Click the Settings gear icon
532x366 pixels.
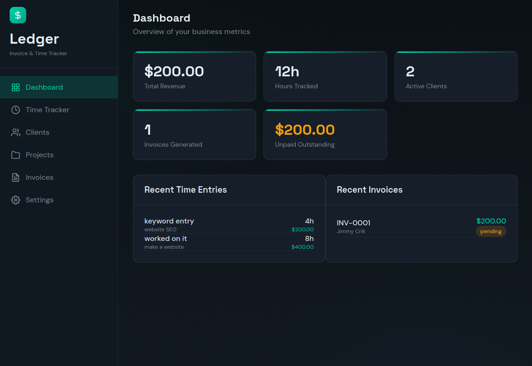coord(16,200)
